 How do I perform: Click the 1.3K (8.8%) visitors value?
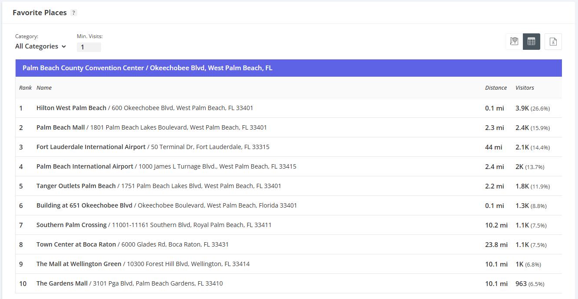pos(531,205)
